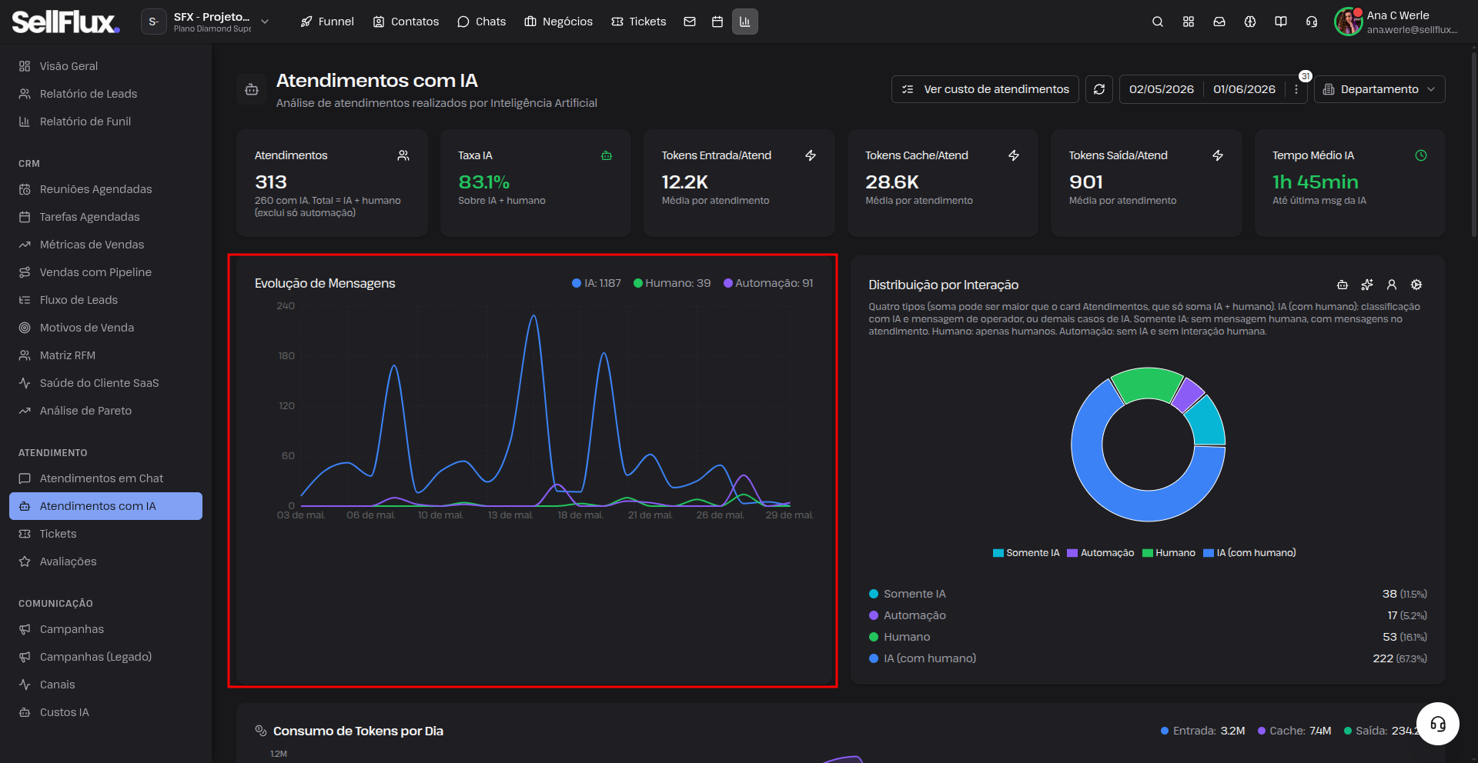Viewport: 1478px width, 763px height.
Task: Select the gear icon in Distribuição card
Action: coord(1416,285)
